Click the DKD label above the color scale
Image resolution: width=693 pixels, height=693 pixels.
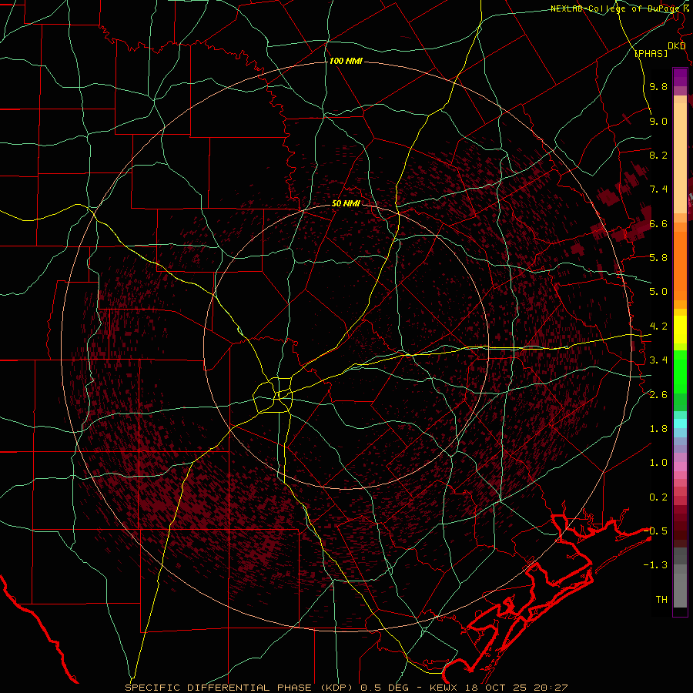(x=676, y=46)
